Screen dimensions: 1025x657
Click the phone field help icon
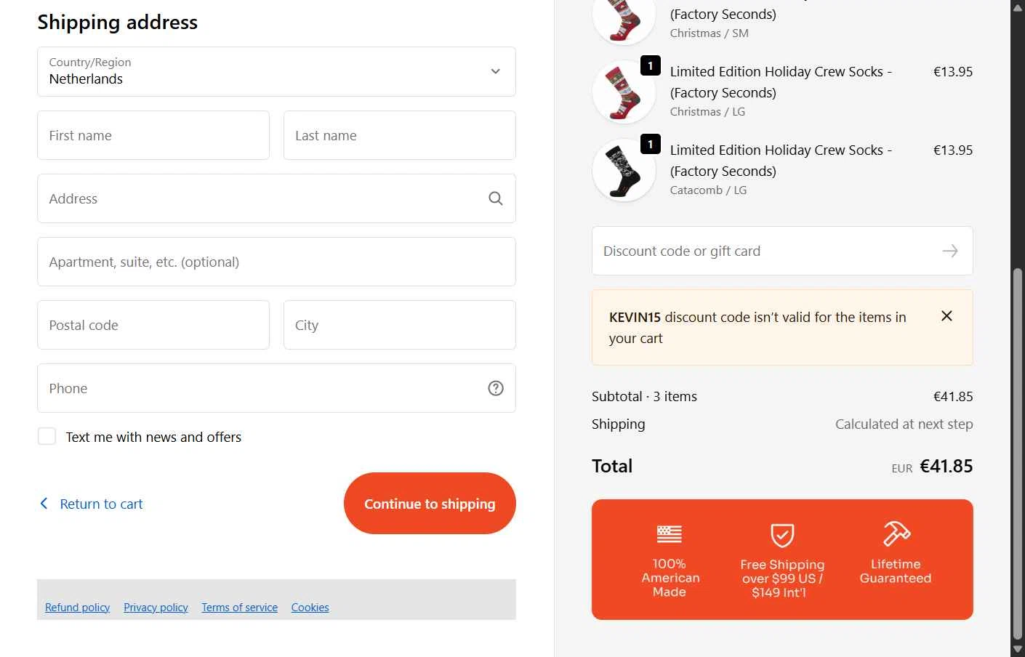[495, 388]
